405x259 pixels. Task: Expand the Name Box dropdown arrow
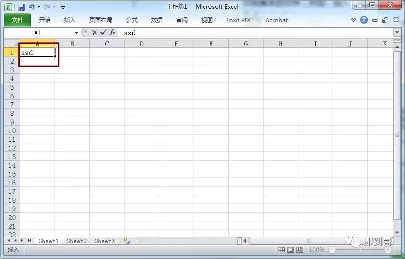(x=76, y=33)
